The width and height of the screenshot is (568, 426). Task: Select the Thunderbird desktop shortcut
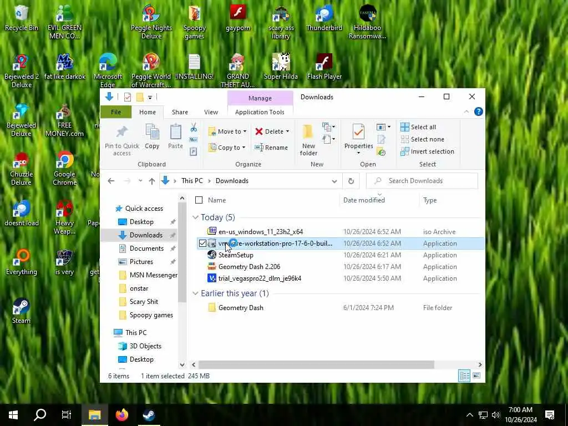click(x=324, y=18)
